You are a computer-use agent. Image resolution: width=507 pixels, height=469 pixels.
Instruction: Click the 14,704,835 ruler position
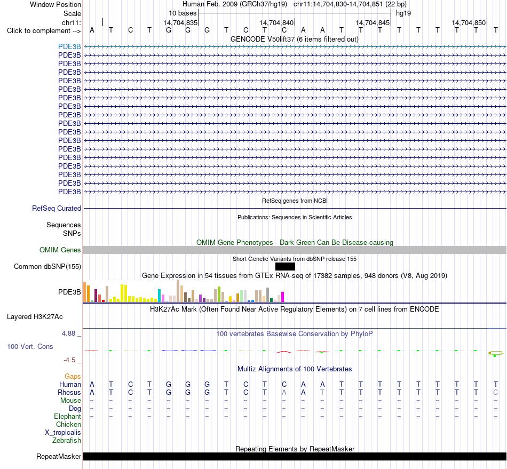(x=180, y=22)
